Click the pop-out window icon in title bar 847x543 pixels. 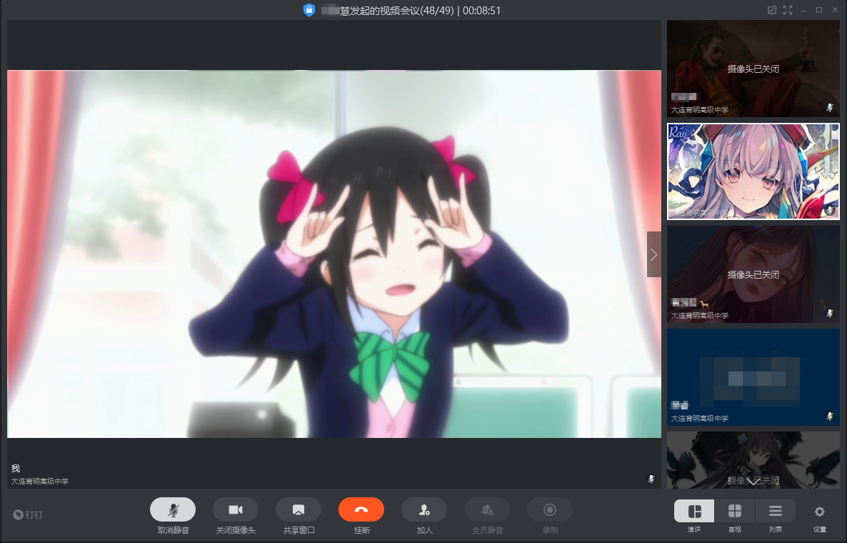click(772, 10)
